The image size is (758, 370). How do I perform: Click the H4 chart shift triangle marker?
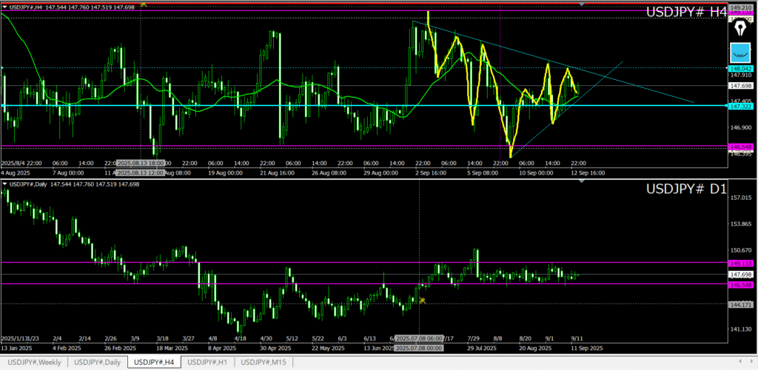click(582, 4)
